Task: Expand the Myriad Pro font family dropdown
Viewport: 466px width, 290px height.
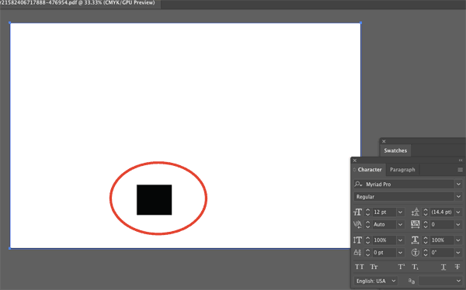Action: [458, 185]
